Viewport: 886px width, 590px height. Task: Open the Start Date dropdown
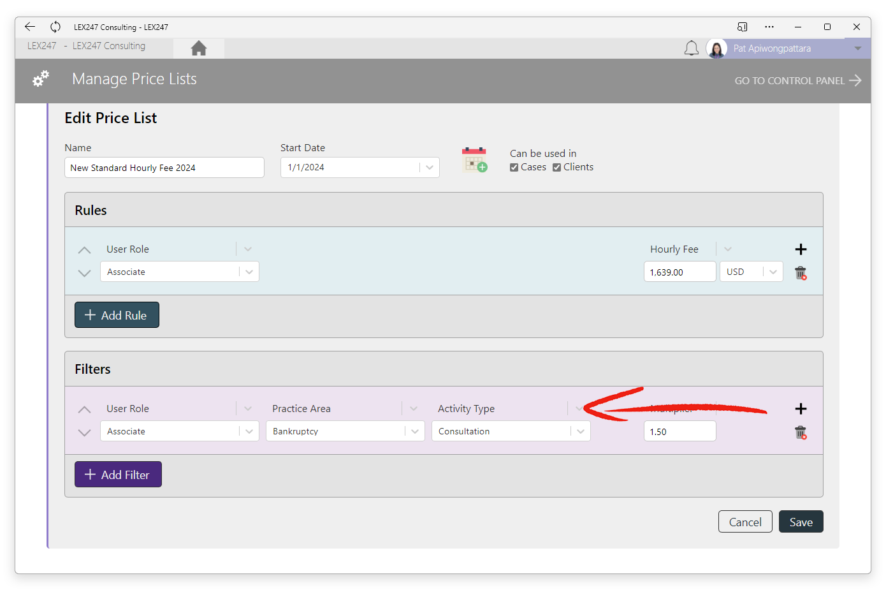[430, 168]
